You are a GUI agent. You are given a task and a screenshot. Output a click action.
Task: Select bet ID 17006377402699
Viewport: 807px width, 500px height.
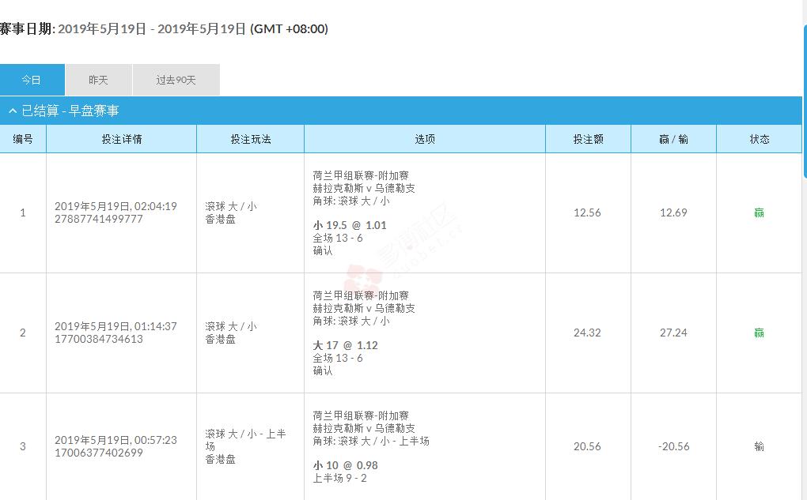[99, 453]
